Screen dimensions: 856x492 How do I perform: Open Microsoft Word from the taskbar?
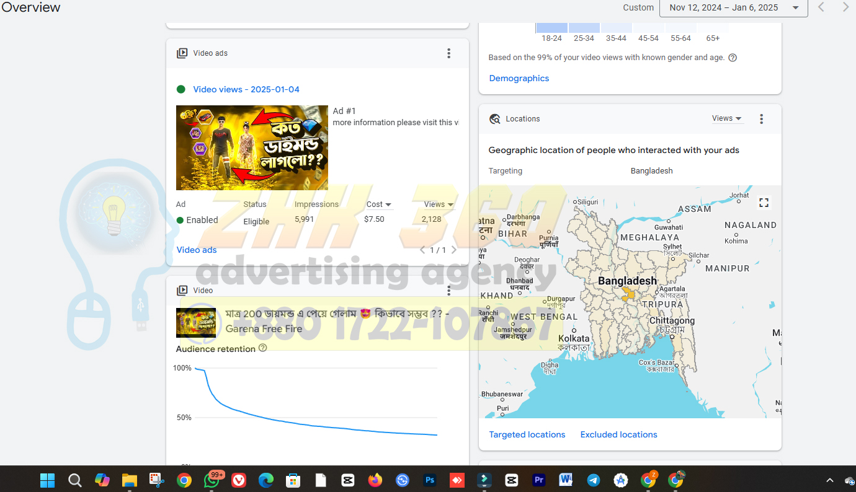pyautogui.click(x=566, y=480)
